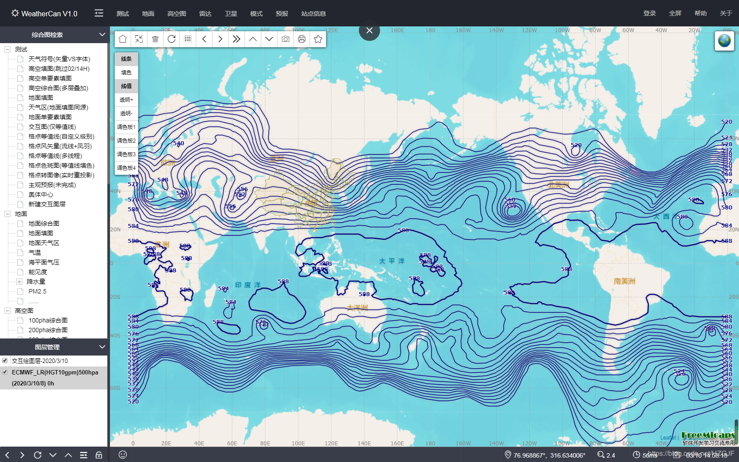Click the 全屏 button in the top bar
Image resolution: width=739 pixels, height=462 pixels.
[x=675, y=14]
